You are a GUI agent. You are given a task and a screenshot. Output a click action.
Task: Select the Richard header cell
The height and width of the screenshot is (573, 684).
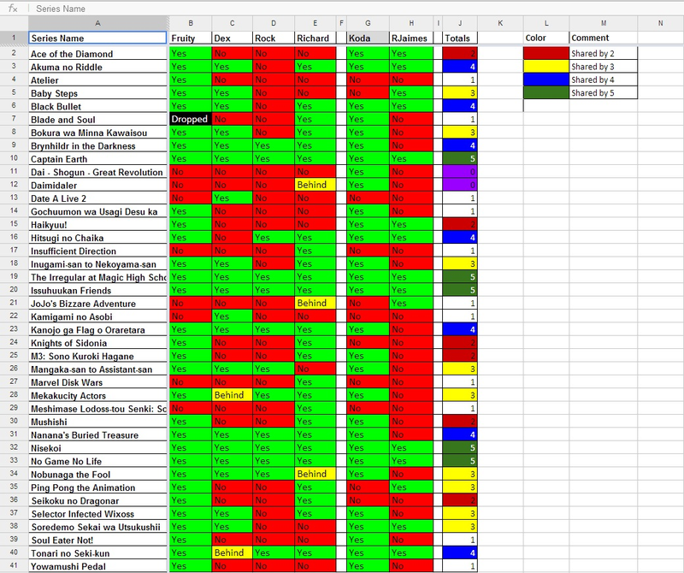click(x=315, y=38)
